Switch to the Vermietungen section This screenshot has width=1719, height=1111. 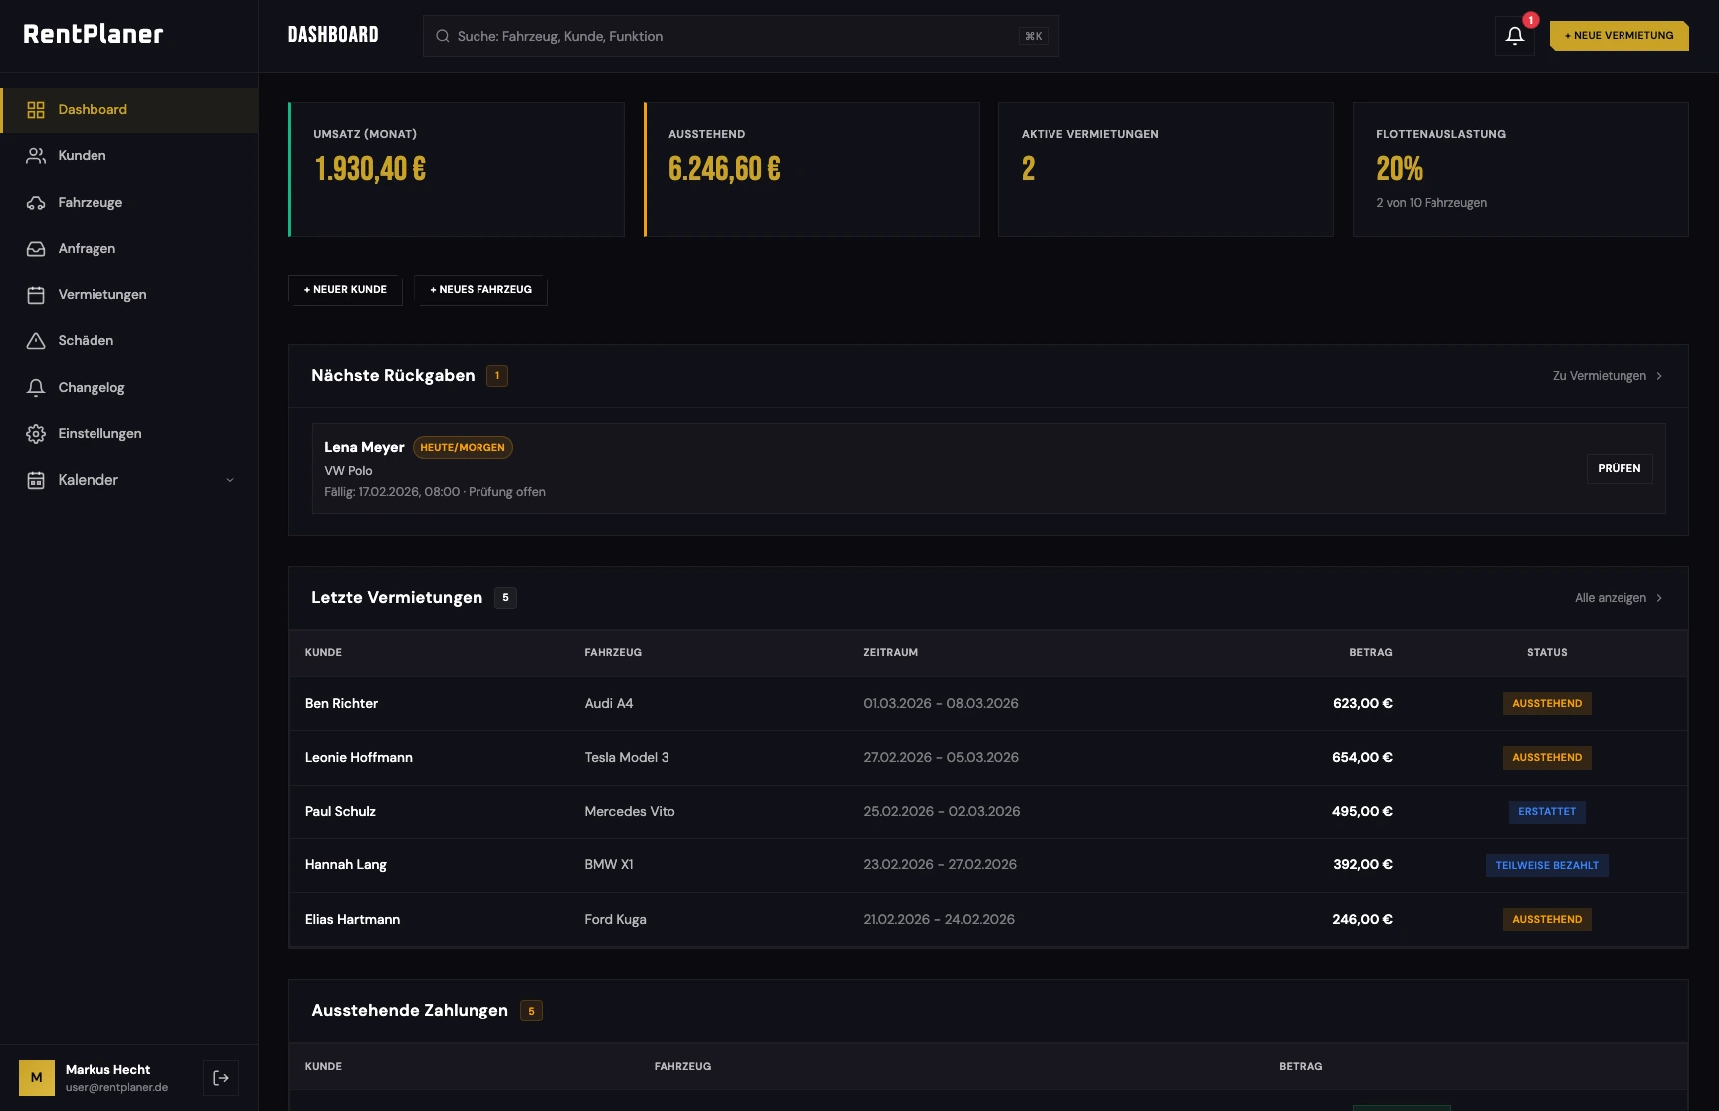[101, 294]
